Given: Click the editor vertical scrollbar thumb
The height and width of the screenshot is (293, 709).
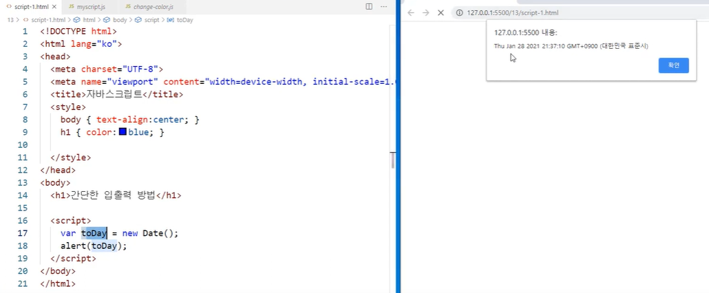Looking at the screenshot, I should coord(393,160).
